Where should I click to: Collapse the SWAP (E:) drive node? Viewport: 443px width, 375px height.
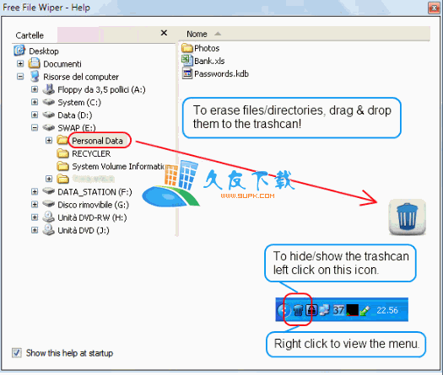pos(35,128)
